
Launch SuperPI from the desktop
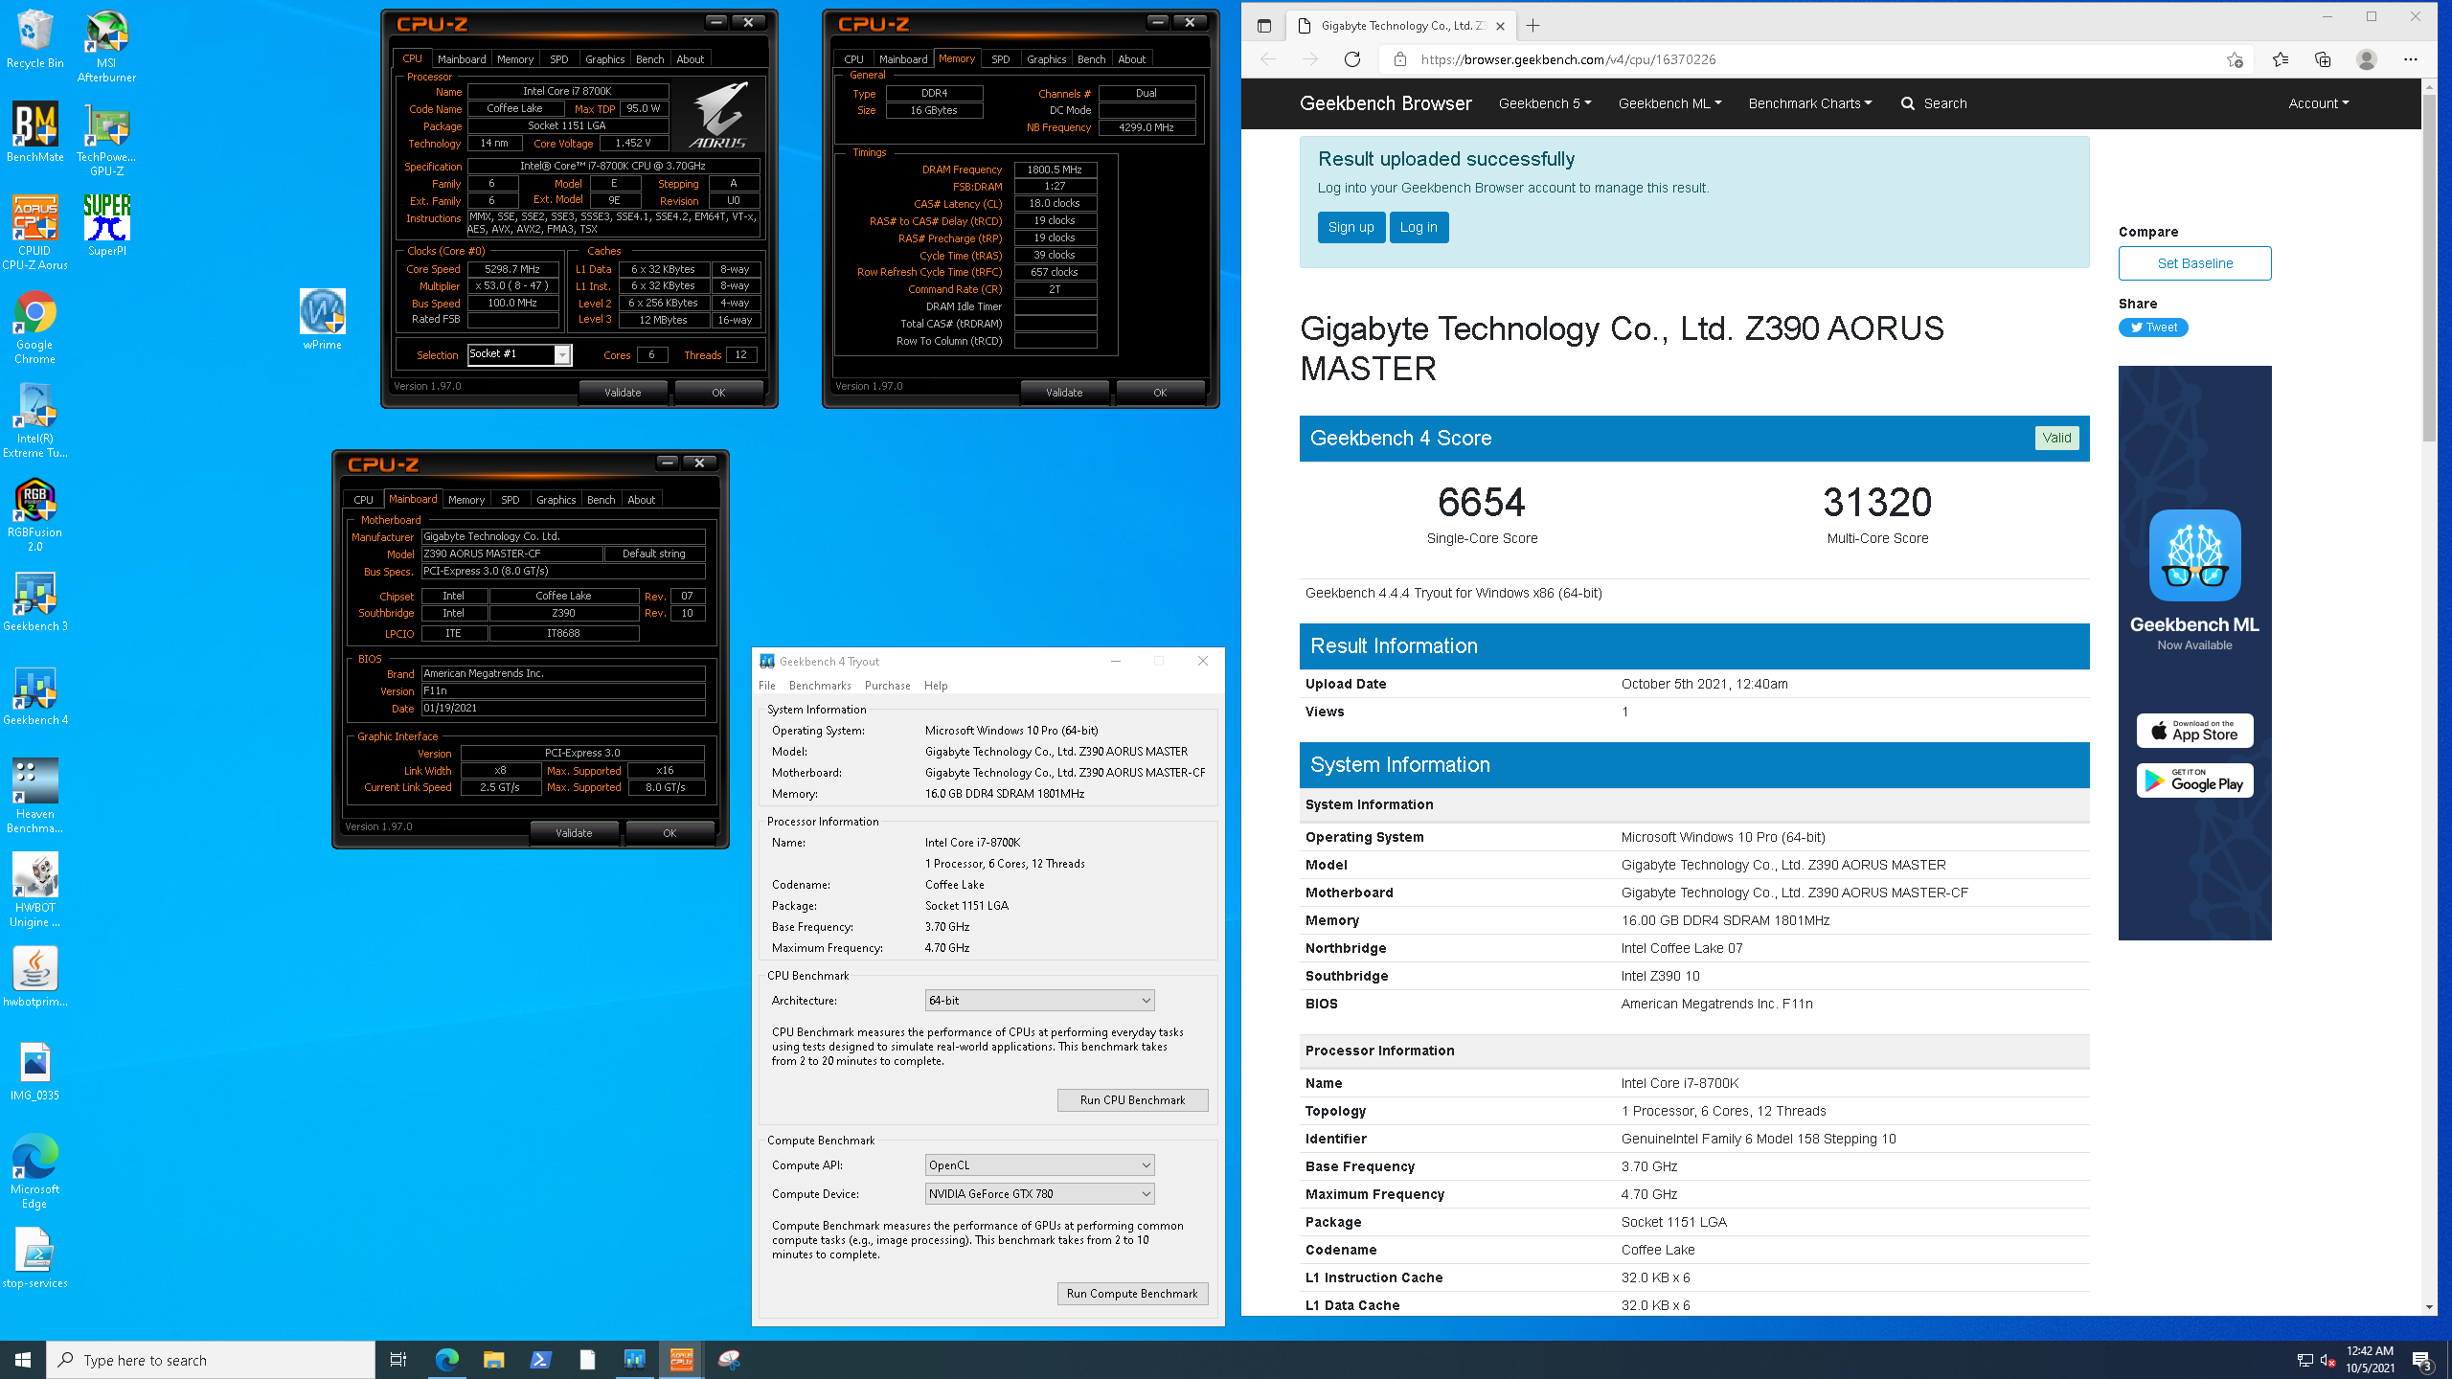click(x=106, y=226)
